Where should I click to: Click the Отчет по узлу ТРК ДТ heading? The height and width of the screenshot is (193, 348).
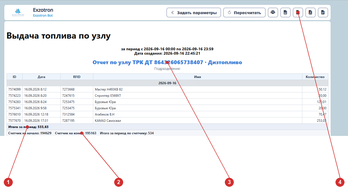tap(167, 62)
